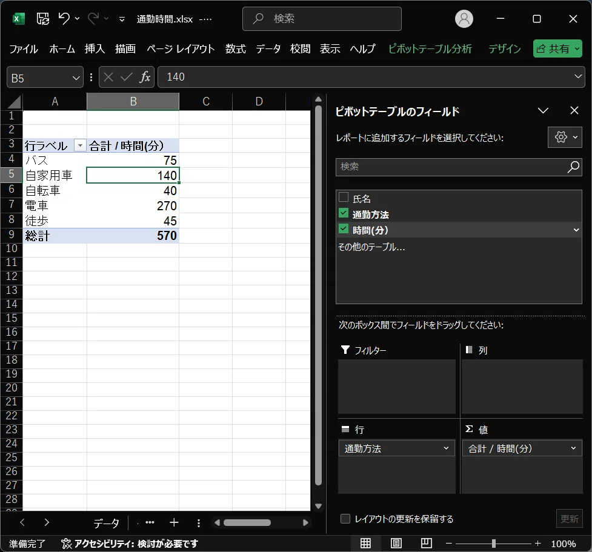
Task: Open the Customize Quick Access Toolbar menu
Action: 122,19
